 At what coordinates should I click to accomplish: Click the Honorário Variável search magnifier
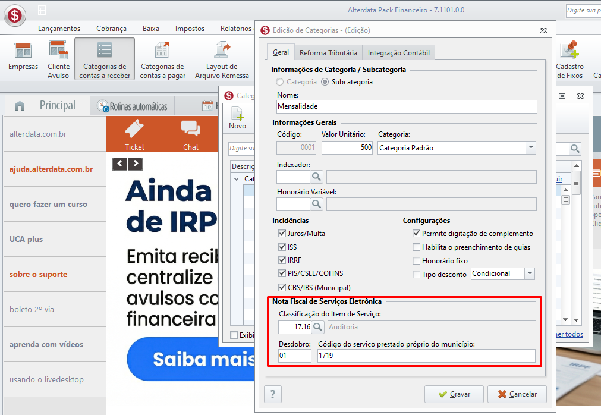pos(317,204)
